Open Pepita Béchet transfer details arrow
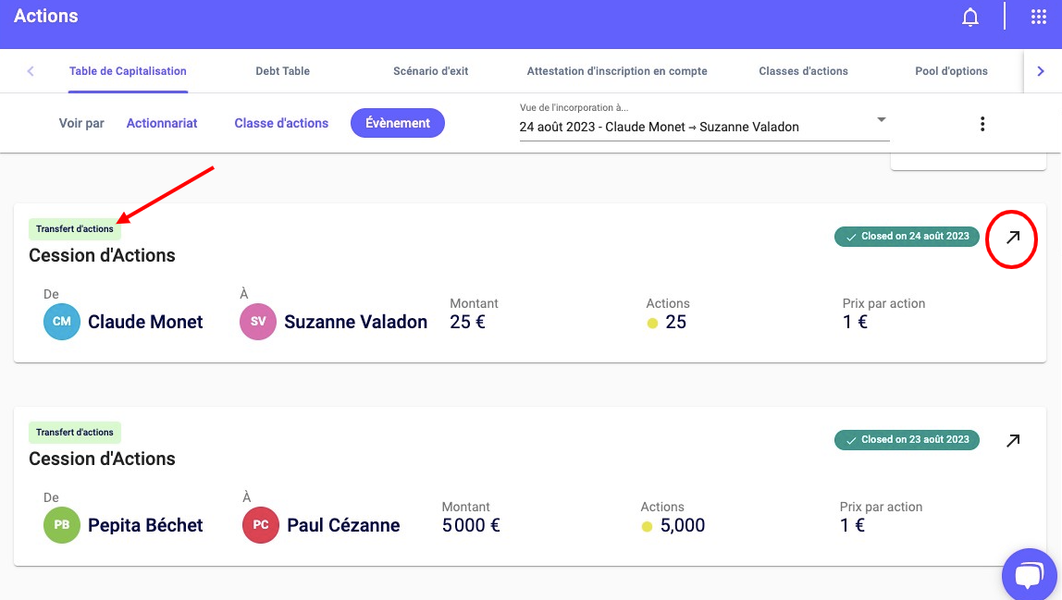1062x600 pixels. [1013, 441]
